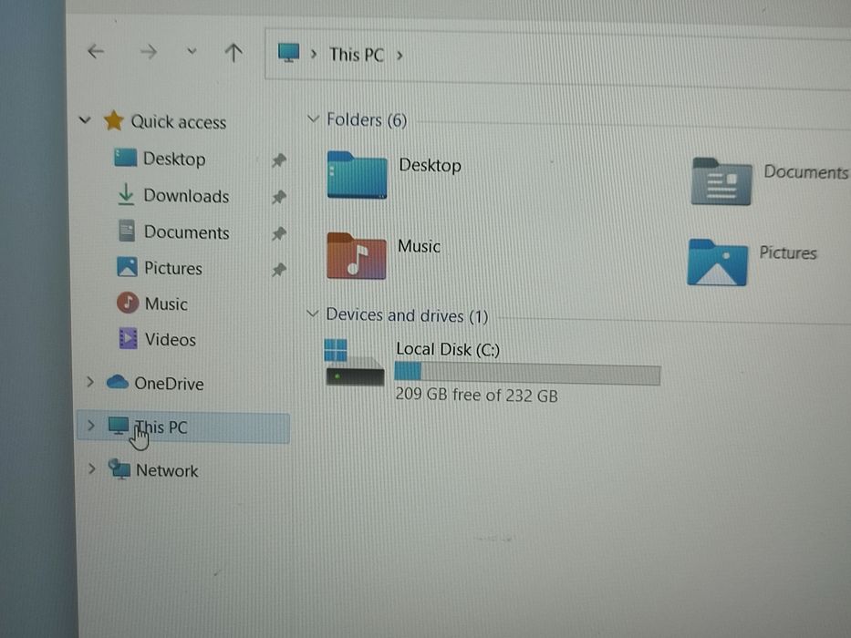
Task: Click the pin icon next to sidebar Documents
Action: [279, 233]
